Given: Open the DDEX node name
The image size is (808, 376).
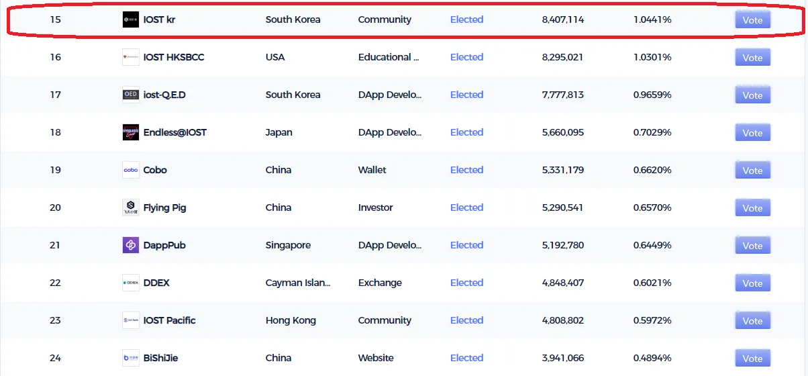Looking at the screenshot, I should coord(156,283).
